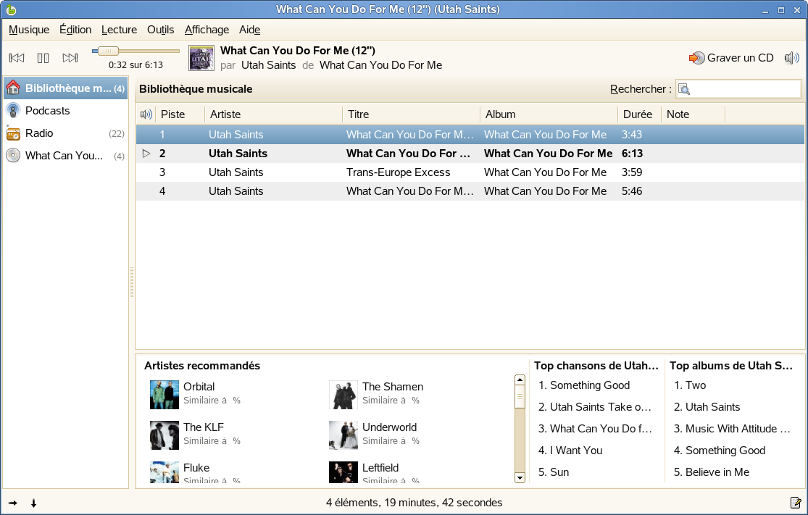Click right arrow status bar icon
808x515 pixels.
[x=13, y=503]
